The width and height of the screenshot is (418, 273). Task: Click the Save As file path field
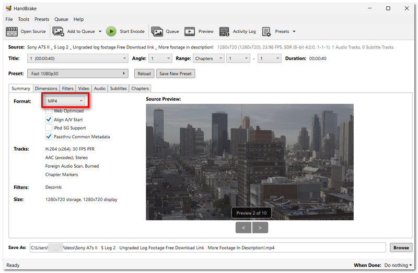pos(207,247)
